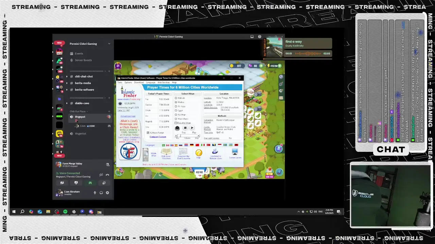Open the Download menu in Athan window
This screenshot has height=244, width=435.
139,82
